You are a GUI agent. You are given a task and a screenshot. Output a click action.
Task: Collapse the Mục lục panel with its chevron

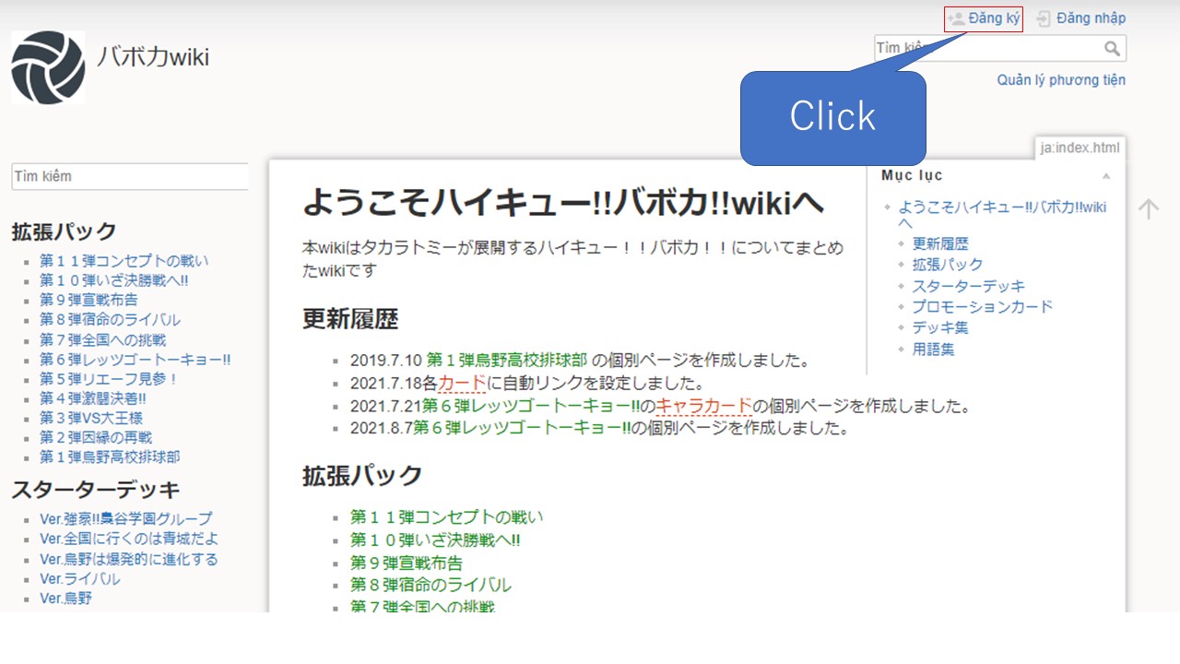pyautogui.click(x=1107, y=175)
